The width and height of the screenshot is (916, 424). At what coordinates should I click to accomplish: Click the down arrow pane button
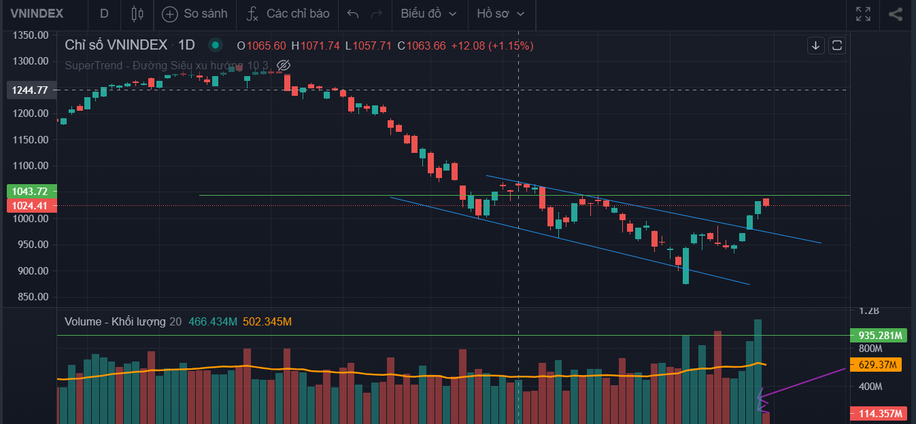[816, 46]
